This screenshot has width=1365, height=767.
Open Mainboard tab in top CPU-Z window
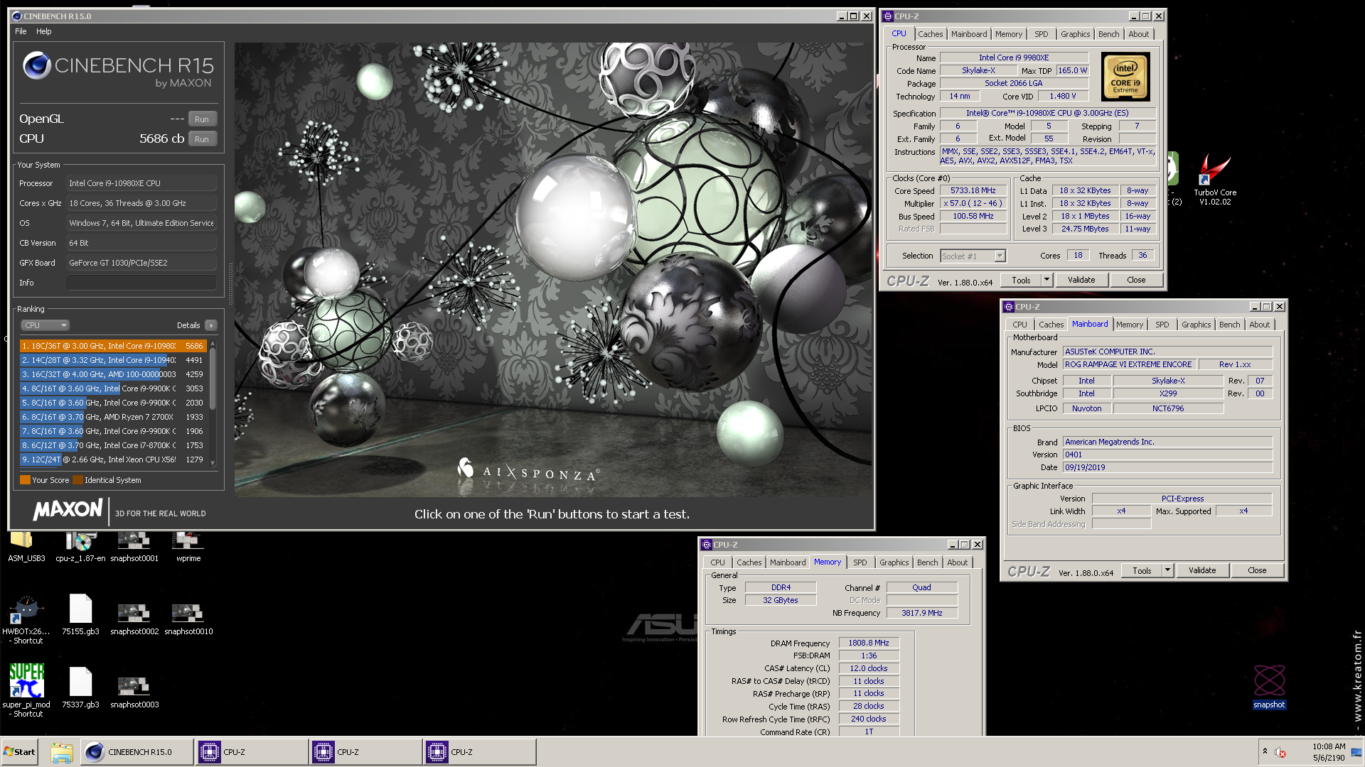tap(969, 34)
